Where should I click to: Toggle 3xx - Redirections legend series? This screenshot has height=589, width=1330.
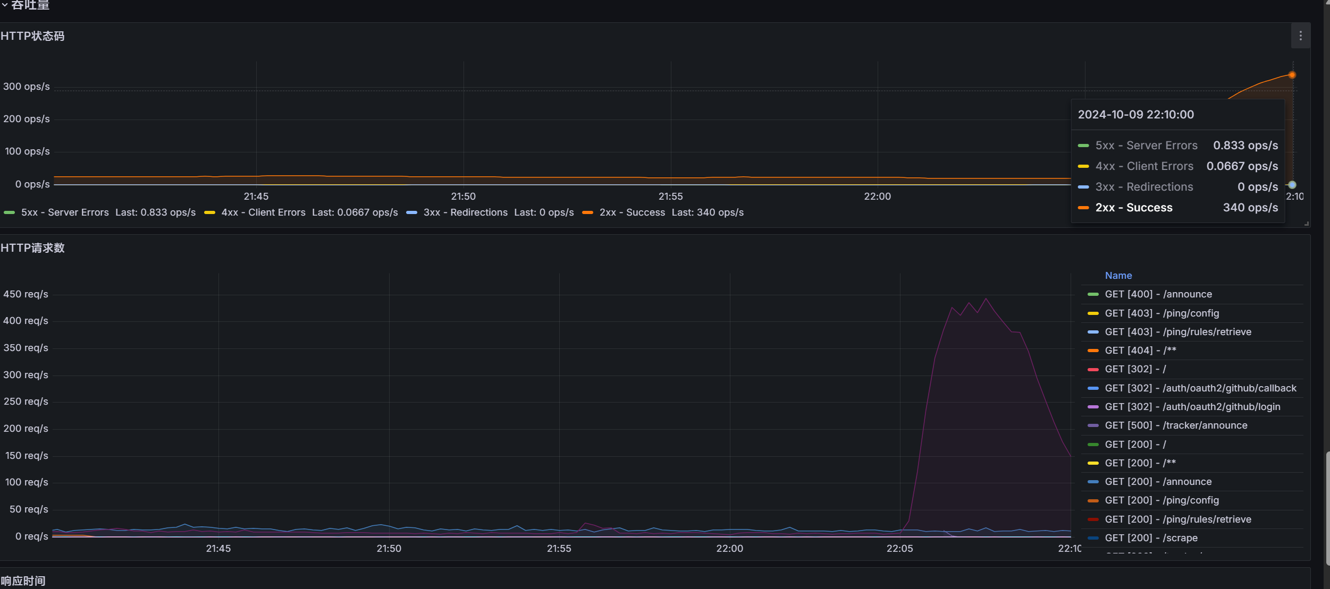(465, 212)
